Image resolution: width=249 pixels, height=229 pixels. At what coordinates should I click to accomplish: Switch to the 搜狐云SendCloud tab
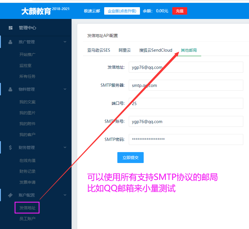pyautogui.click(x=156, y=50)
